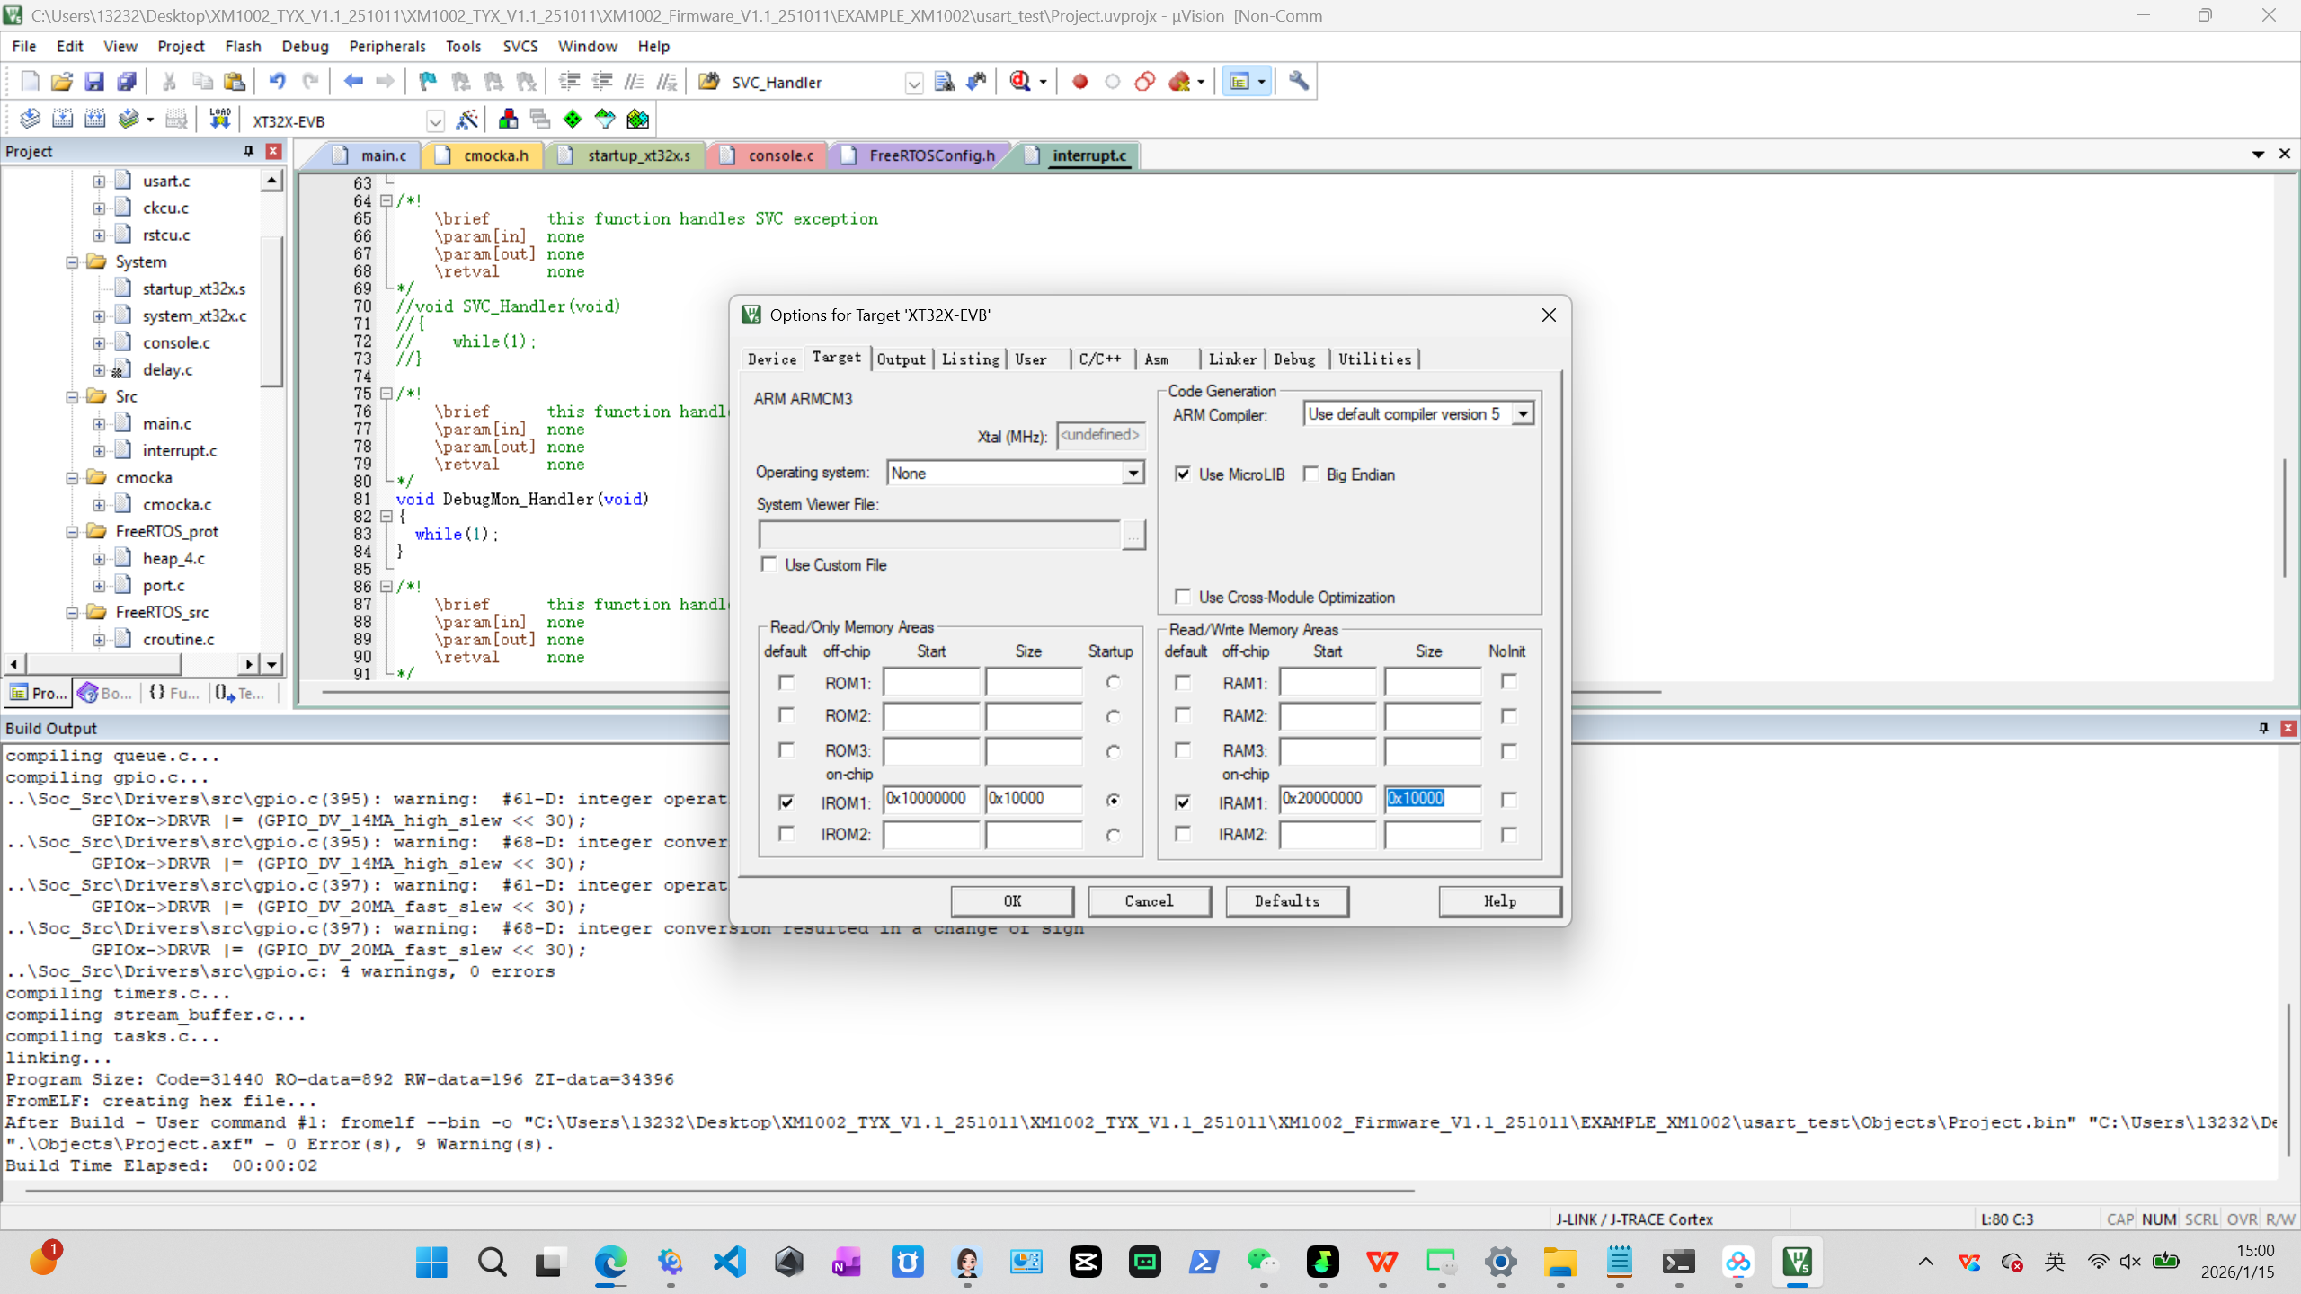Select the IROM2 Startup radio button
Image resolution: width=2301 pixels, height=1294 pixels.
coord(1113,835)
